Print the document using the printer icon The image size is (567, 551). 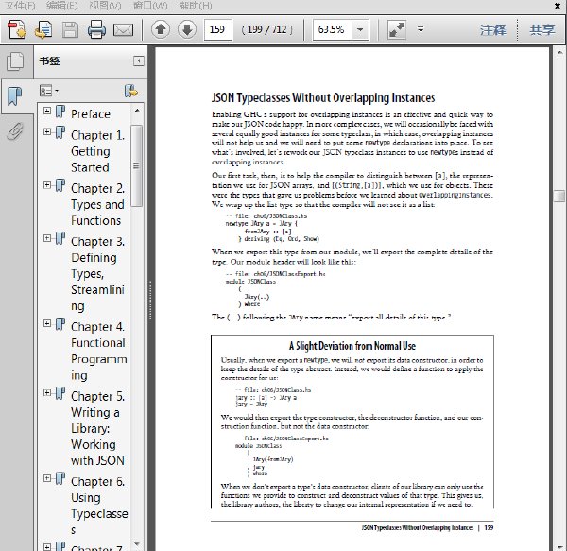(96, 29)
